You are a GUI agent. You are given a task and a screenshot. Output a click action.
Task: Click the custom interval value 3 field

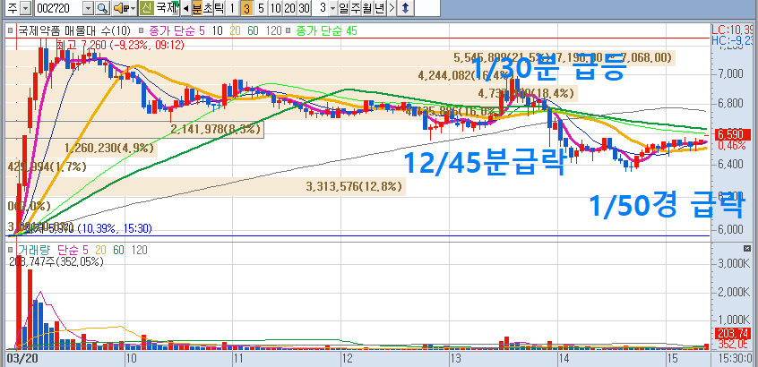coord(321,8)
